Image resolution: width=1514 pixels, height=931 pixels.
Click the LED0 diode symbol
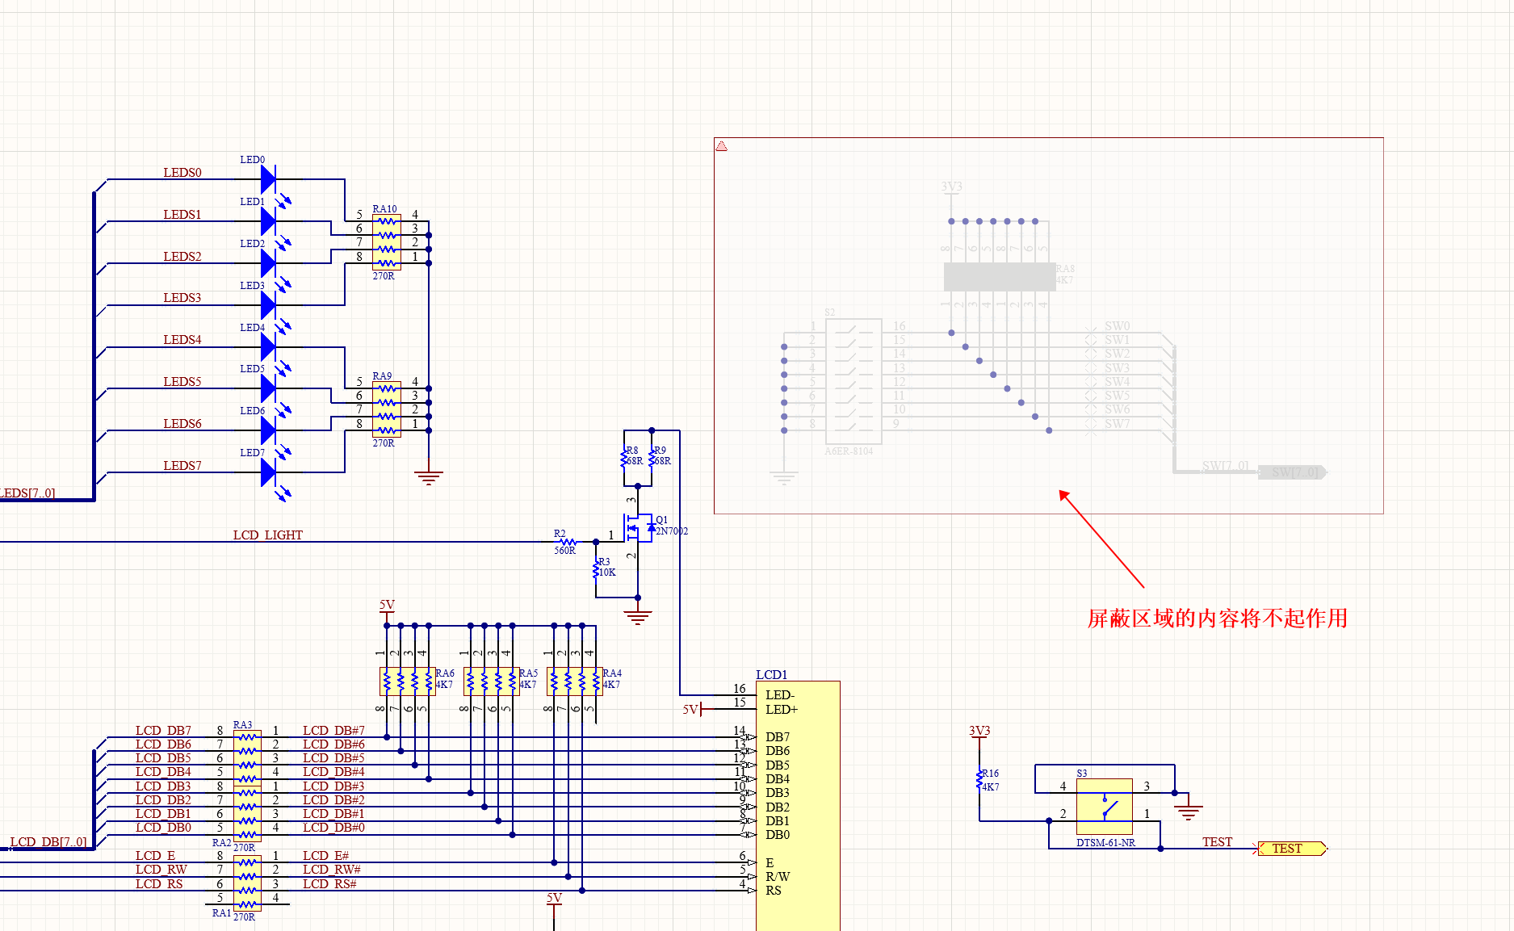(266, 178)
